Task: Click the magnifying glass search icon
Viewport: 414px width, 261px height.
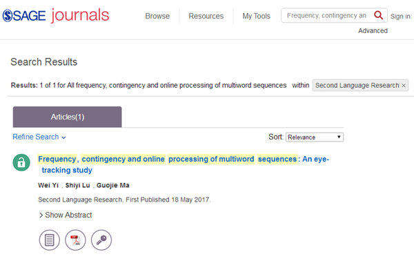Action: tap(378, 15)
